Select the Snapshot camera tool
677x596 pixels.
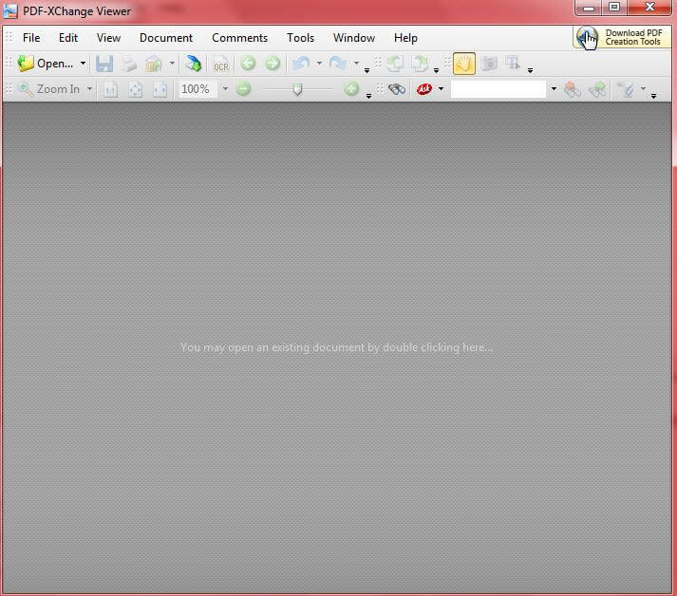point(489,64)
